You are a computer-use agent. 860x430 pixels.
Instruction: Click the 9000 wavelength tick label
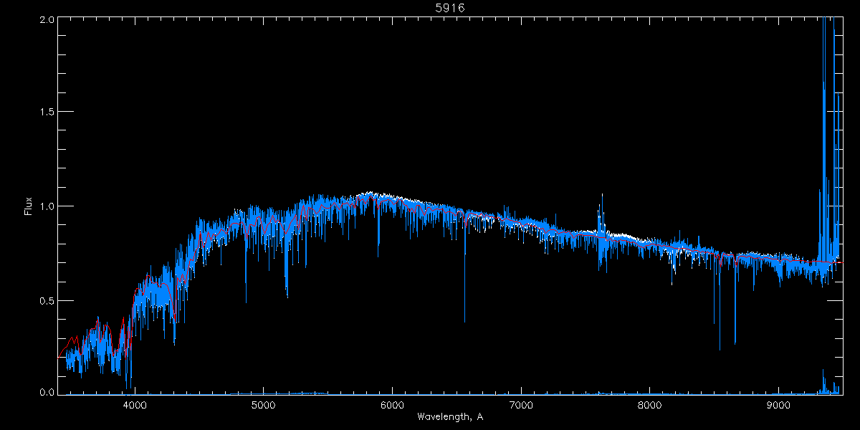tap(778, 404)
